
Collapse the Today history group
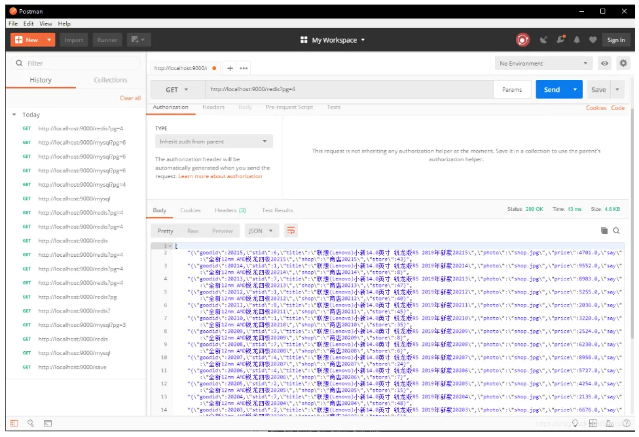14,115
